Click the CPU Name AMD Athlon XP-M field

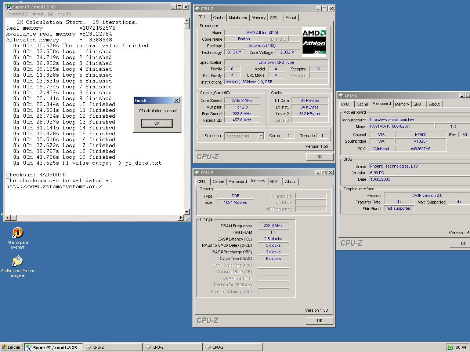click(262, 33)
